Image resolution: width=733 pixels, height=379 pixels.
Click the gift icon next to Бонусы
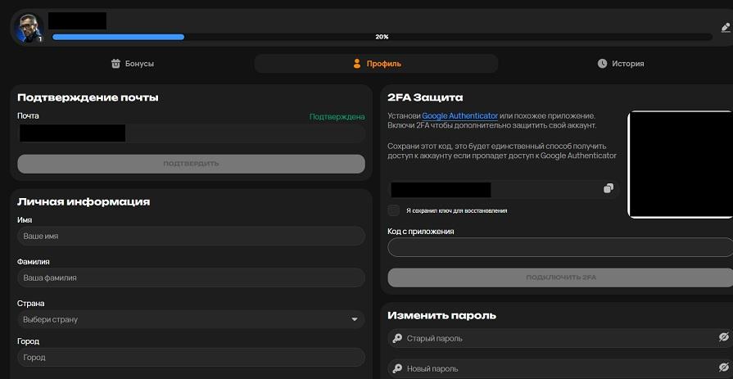coord(116,64)
